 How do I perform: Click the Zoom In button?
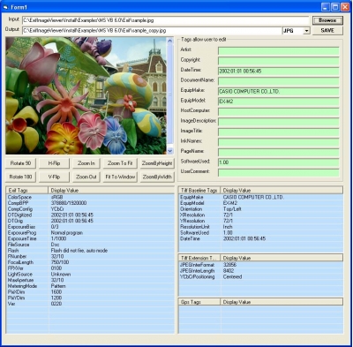(x=86, y=163)
